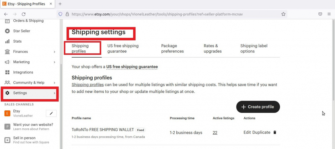The height and width of the screenshot is (149, 335).
Task: Click the Settings gear icon
Action: [x=7, y=93]
